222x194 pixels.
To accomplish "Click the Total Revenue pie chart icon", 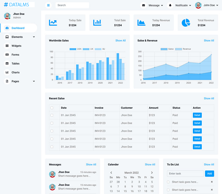I will coord(186,23).
